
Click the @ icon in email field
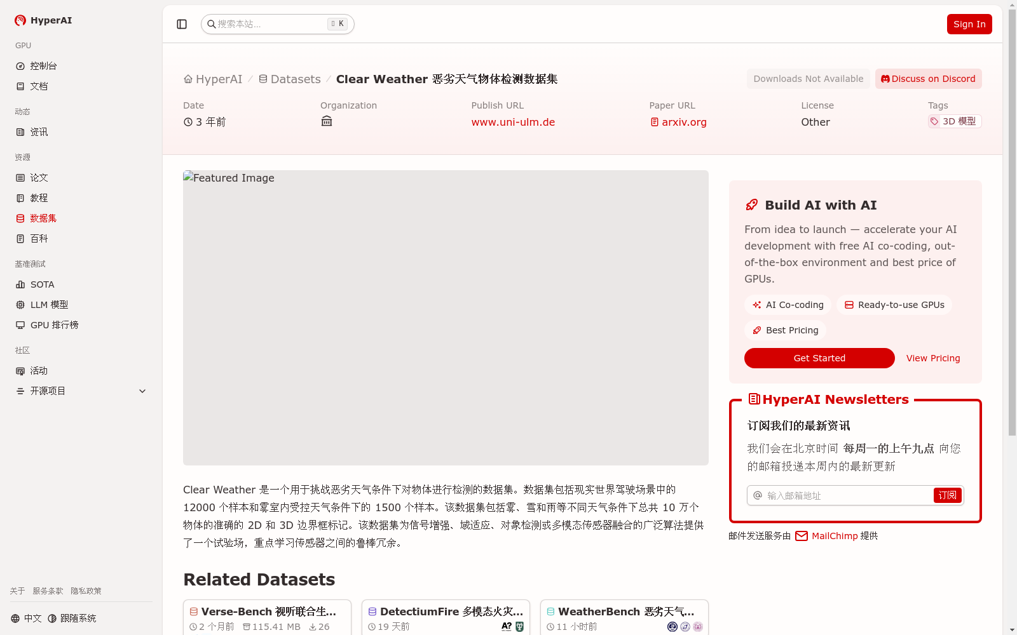[x=758, y=495]
